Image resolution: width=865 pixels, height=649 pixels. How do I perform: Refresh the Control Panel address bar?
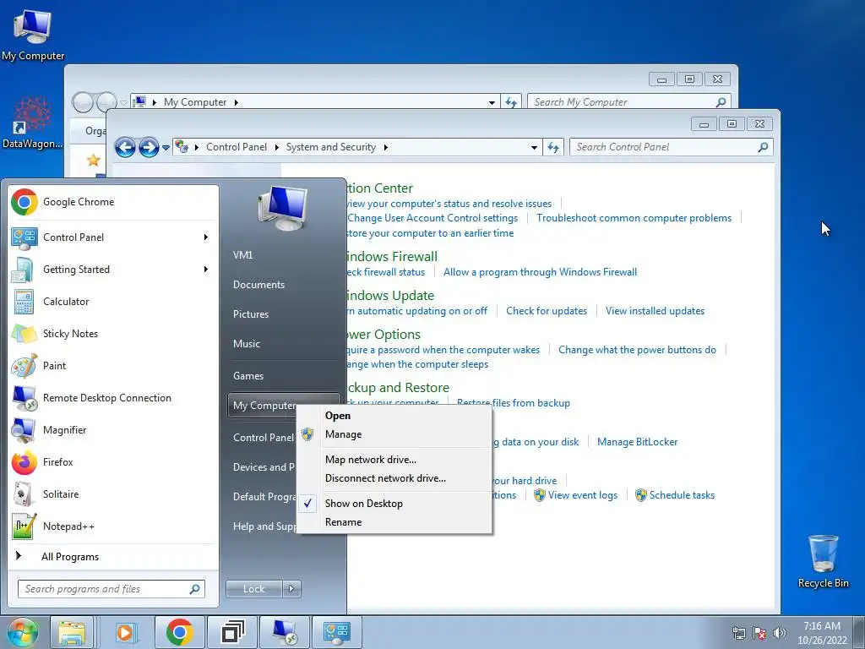(553, 147)
